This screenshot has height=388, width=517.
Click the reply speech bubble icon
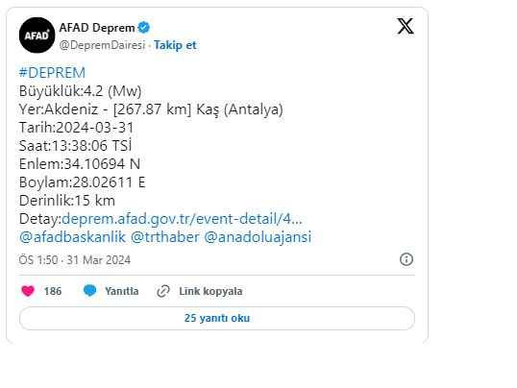point(89,290)
